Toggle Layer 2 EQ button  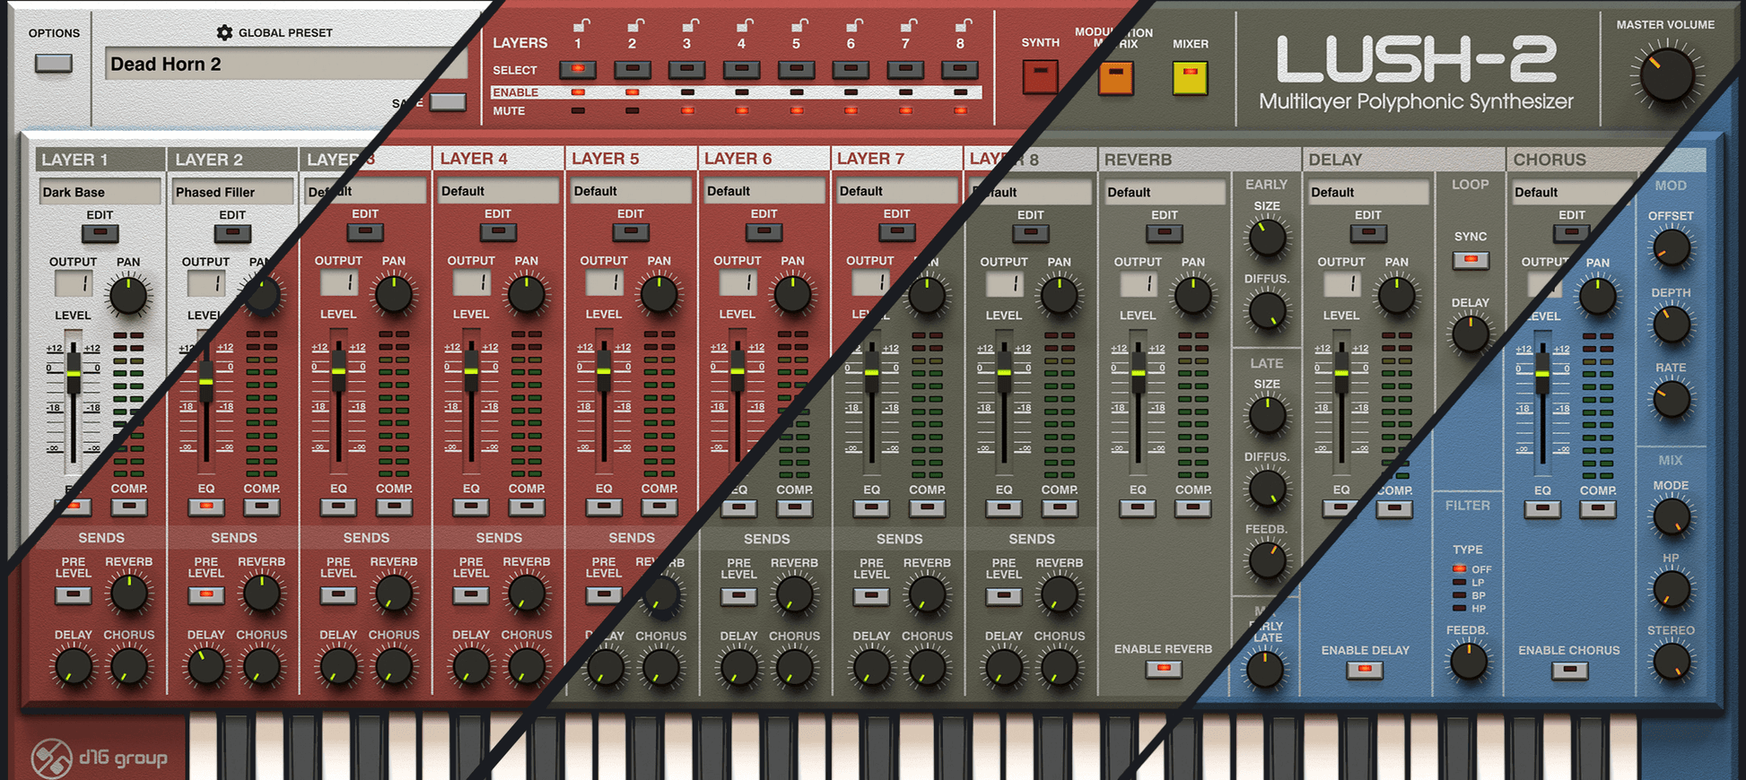[205, 507]
